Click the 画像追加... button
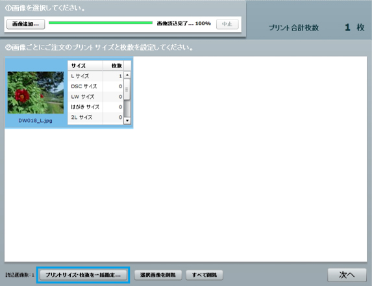This screenshot has width=372, height=286. coord(25,24)
